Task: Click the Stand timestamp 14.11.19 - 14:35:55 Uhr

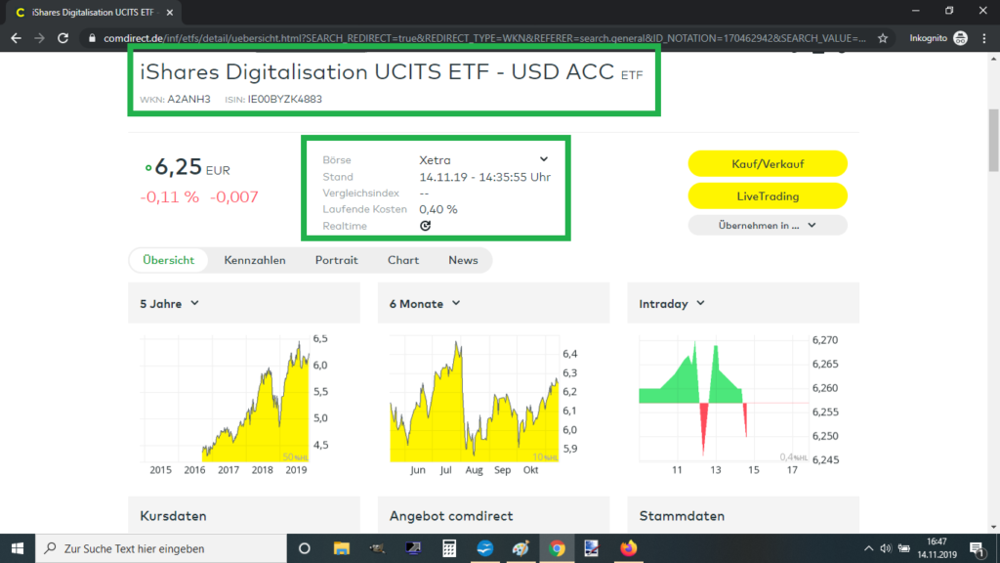Action: 484,177
